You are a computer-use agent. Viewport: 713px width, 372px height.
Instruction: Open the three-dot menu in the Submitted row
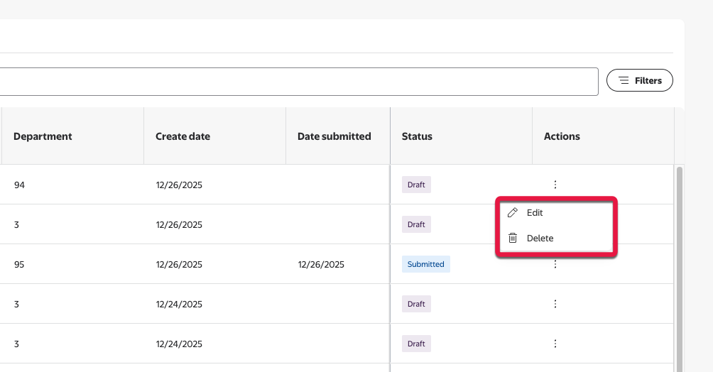point(555,265)
